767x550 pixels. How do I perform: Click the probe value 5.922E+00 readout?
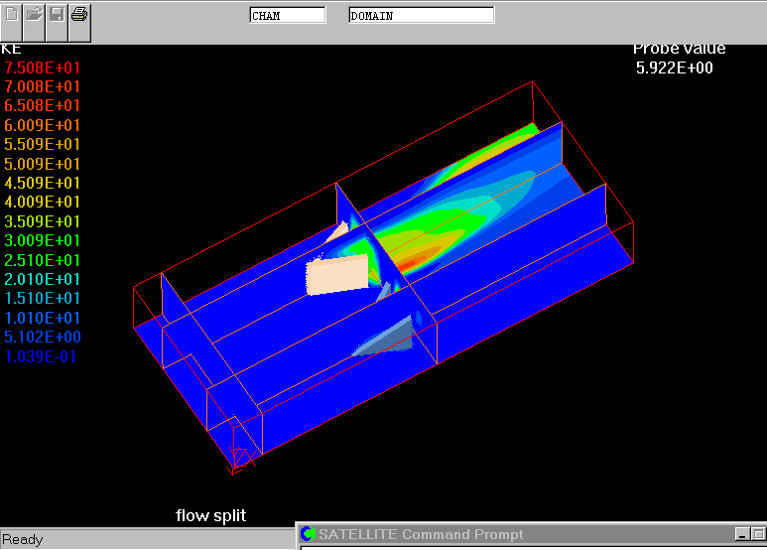coord(674,69)
